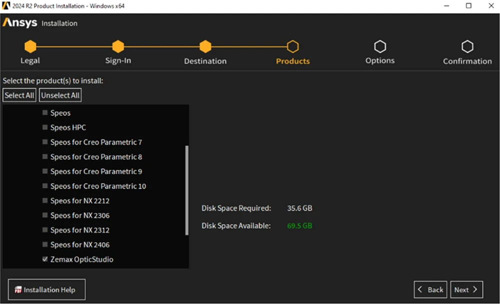This screenshot has height=304, width=500.
Task: Click the Sign-In step hexagon icon
Action: click(x=118, y=46)
